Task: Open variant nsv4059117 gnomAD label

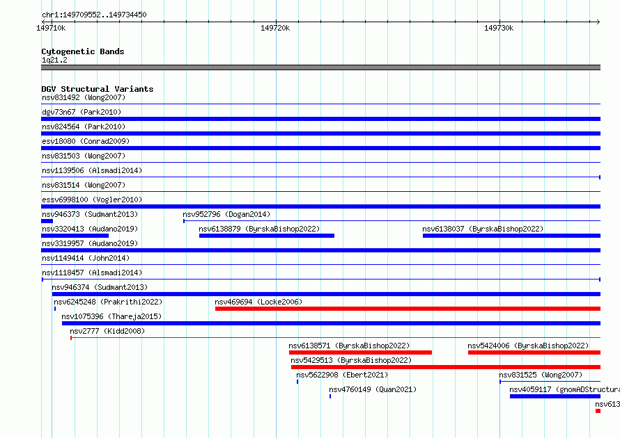Action: point(565,389)
